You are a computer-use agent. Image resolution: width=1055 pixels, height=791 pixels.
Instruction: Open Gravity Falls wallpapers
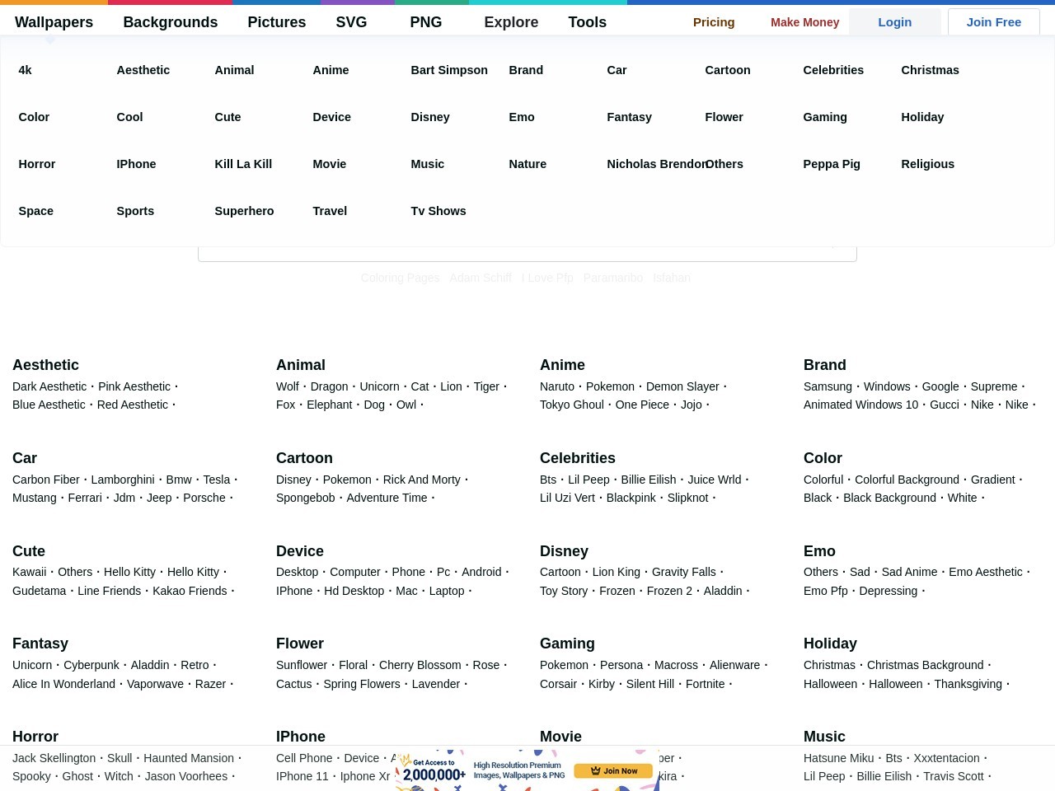tap(683, 572)
